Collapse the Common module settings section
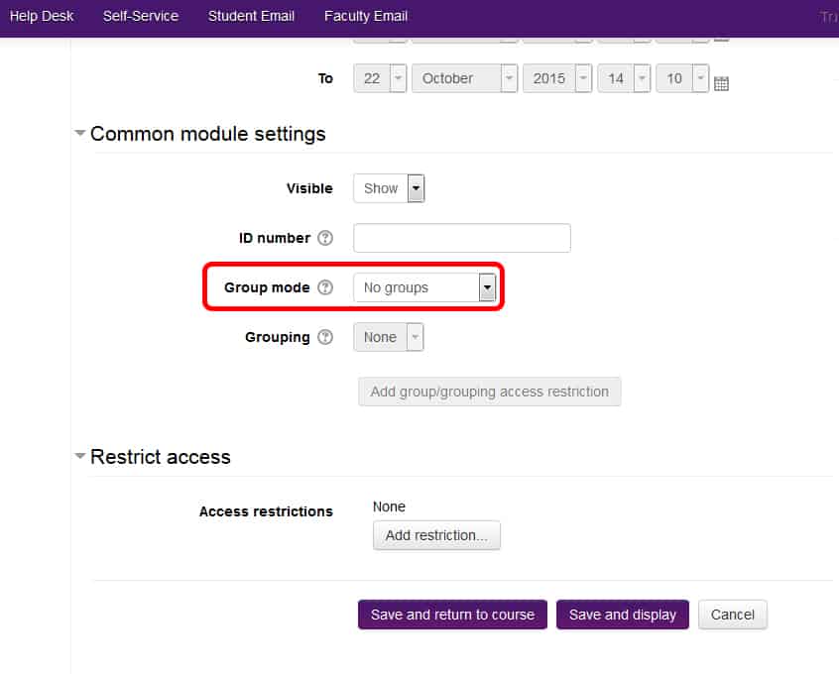839x674 pixels. coord(80,133)
